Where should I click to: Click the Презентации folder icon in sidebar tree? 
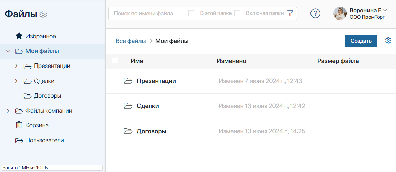pos(27,66)
